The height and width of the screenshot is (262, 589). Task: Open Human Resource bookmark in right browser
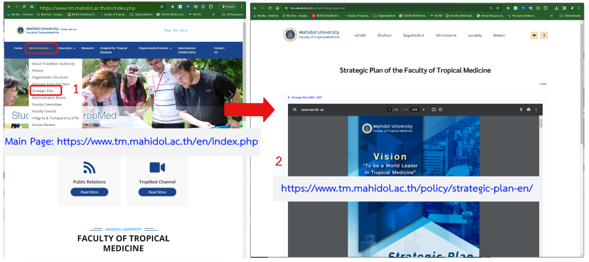click(490, 16)
